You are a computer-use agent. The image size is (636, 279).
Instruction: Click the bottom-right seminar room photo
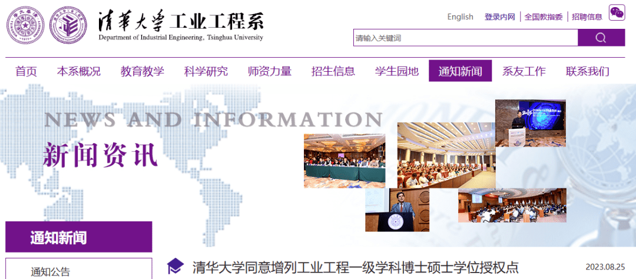[512, 205]
